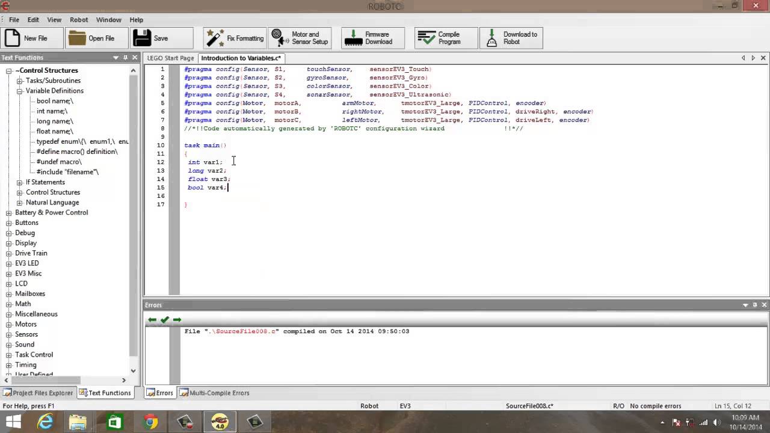Click the Task Control category label
This screenshot has width=770, height=433.
click(x=34, y=355)
